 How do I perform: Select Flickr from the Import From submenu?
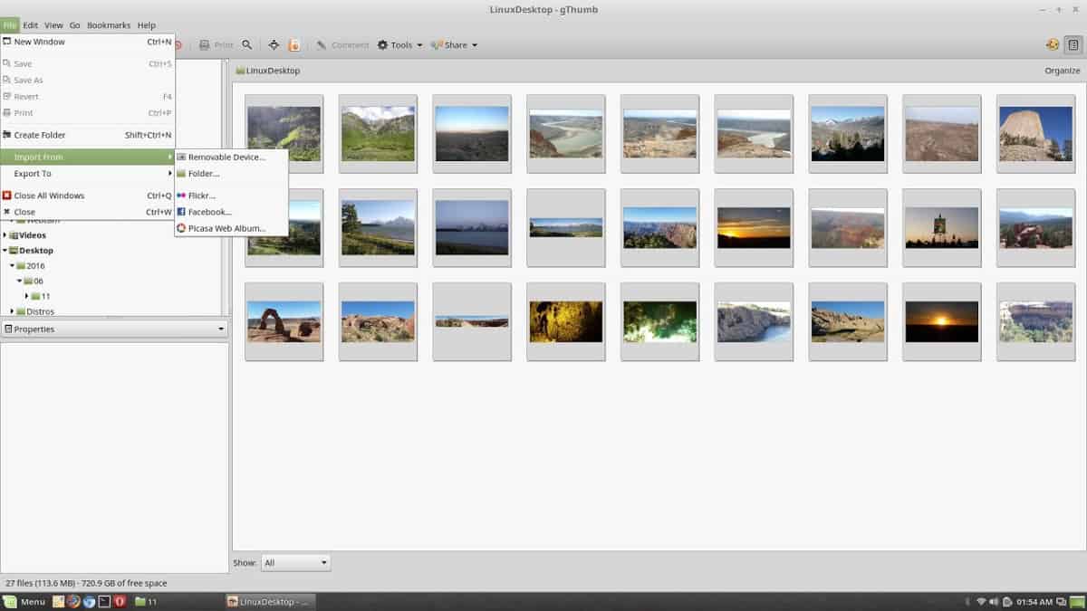coord(201,195)
